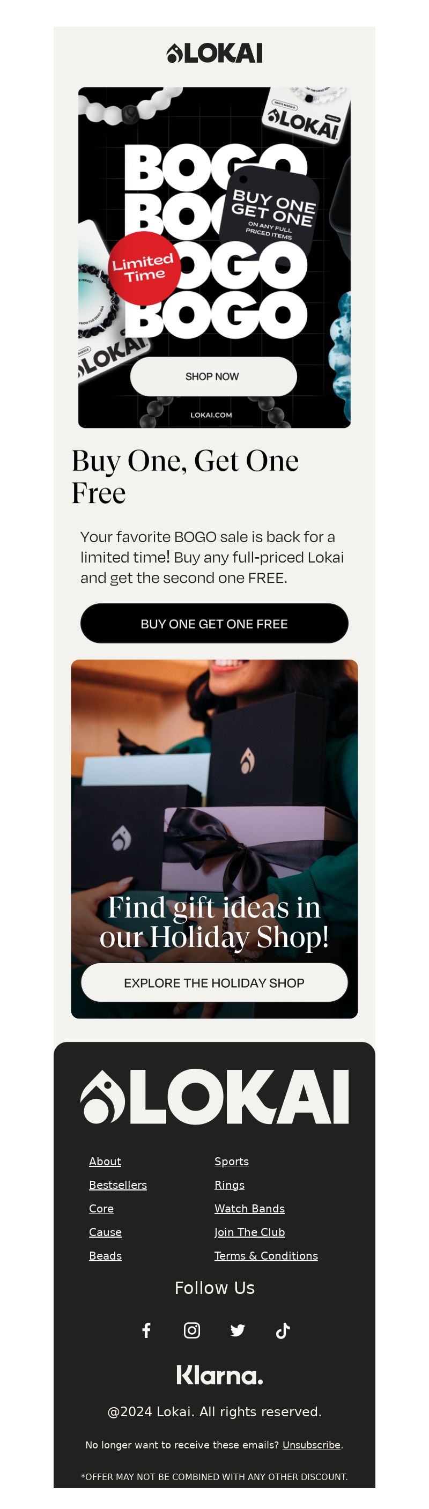The image size is (429, 1509).
Task: Open the Sports footer link
Action: (x=232, y=1161)
